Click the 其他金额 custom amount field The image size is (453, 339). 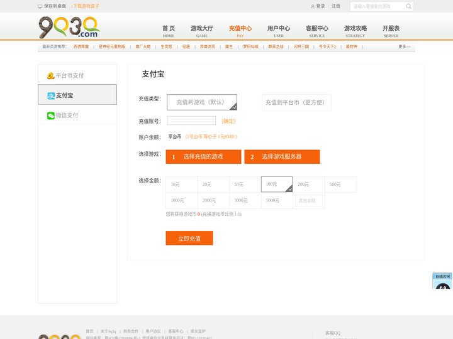(309, 200)
